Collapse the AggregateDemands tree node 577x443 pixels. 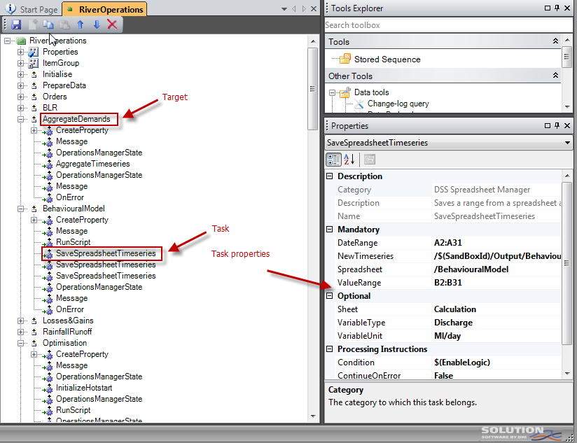coord(20,119)
